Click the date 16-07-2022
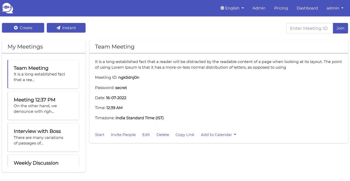Viewport: 350px width, 181px height. [x=116, y=98]
